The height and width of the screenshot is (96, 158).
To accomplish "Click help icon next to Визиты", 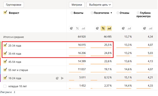I will pos(72,13).
